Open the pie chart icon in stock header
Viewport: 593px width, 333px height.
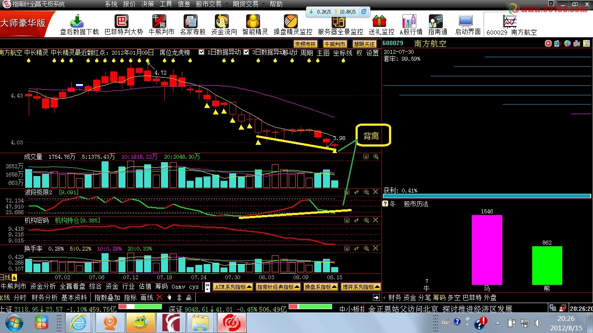(x=567, y=43)
